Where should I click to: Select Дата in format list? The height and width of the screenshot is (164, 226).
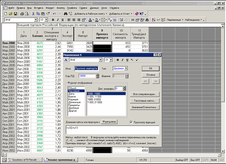[76, 94]
